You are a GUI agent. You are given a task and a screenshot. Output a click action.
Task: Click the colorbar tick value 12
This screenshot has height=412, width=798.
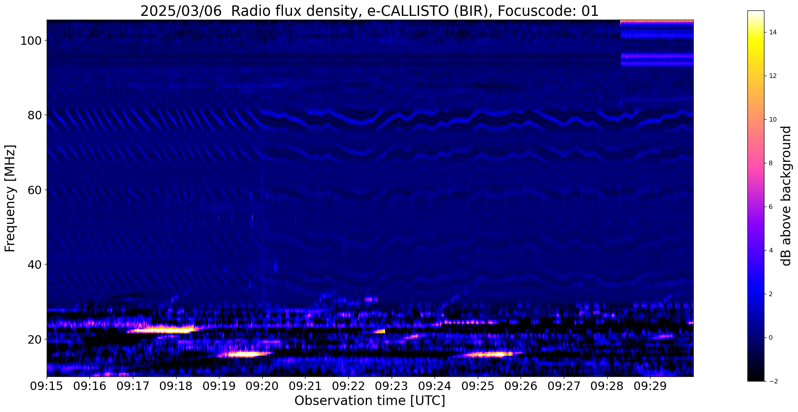click(773, 76)
